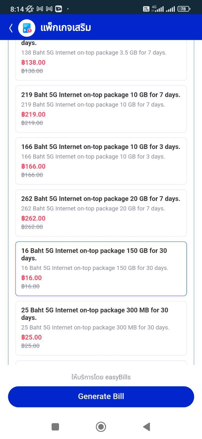
Task: Tap the battery indicator in status bar
Action: pos(184,9)
